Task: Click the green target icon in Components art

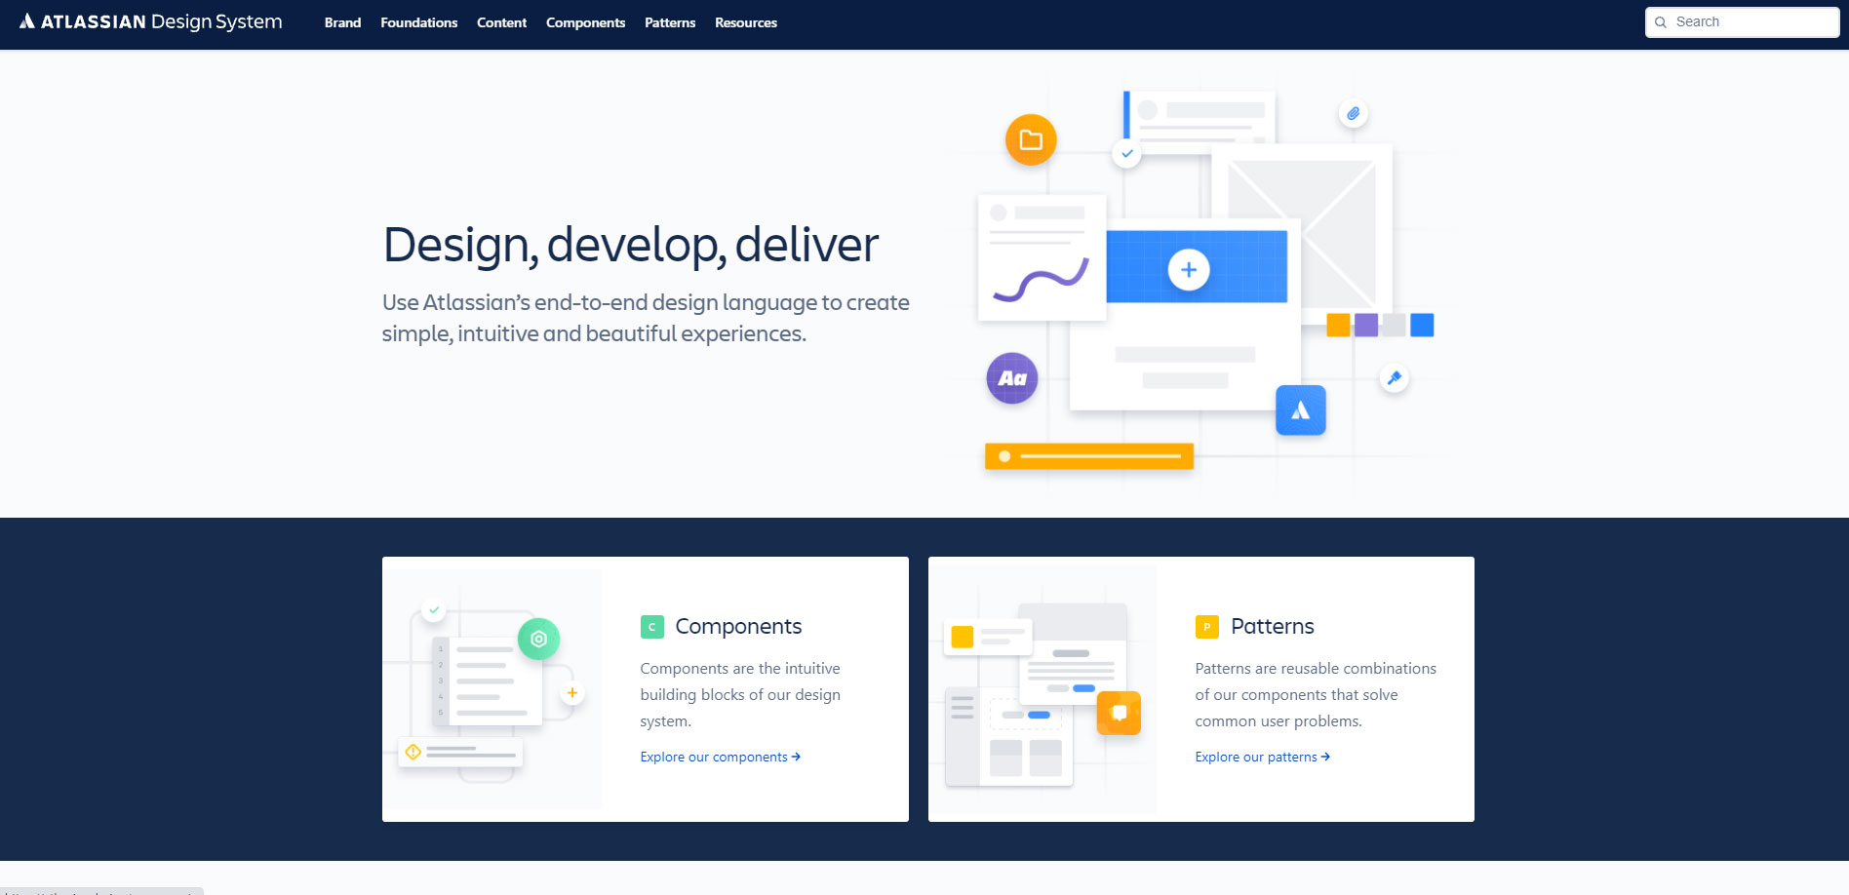Action: pos(538,640)
